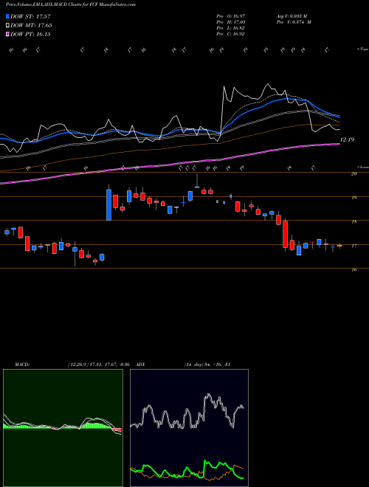Click the MACD parameters '(12,26,9)' readout
This screenshot has height=487, width=369.
click(100, 365)
